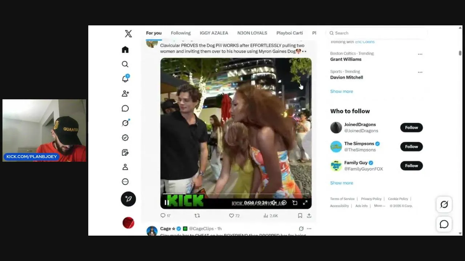The height and width of the screenshot is (261, 465).
Task: Open options for Grant Williams trend
Action: coord(420,54)
